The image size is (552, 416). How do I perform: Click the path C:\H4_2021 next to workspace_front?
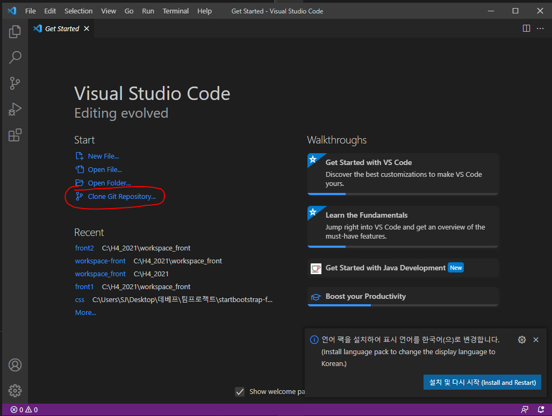[x=151, y=274]
